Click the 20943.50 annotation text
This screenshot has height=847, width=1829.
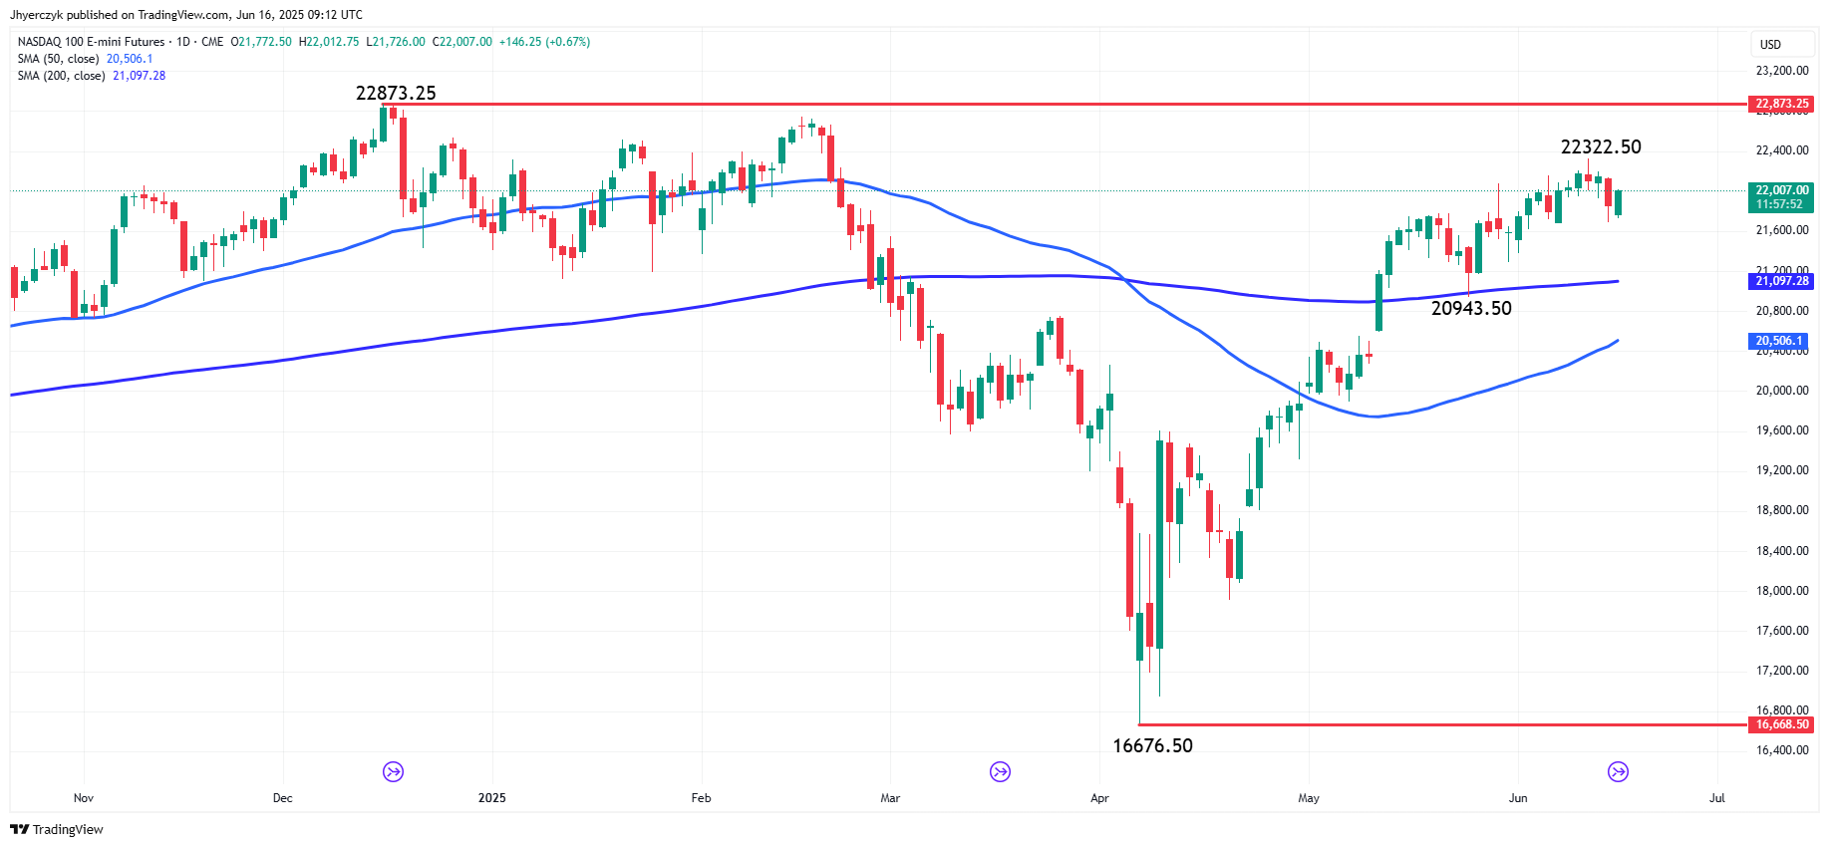pyautogui.click(x=1471, y=308)
